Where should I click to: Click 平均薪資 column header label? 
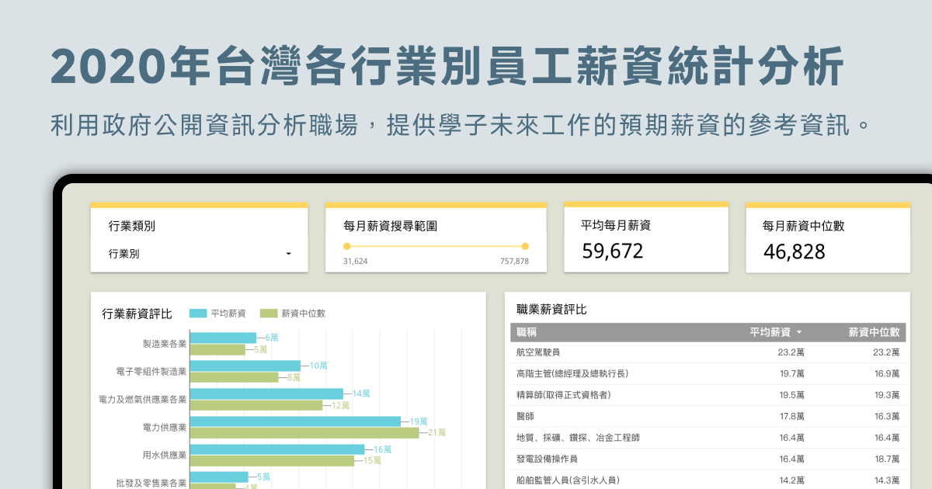pyautogui.click(x=770, y=332)
